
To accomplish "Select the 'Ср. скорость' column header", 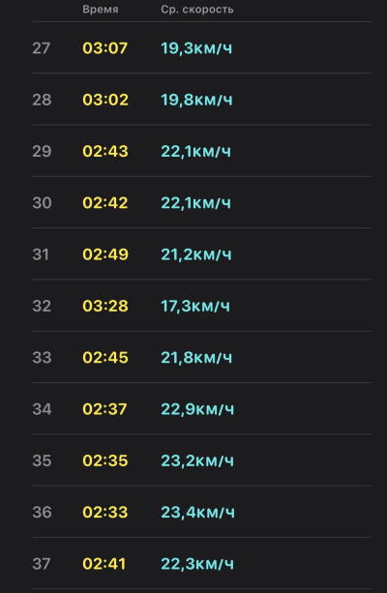I will click(197, 10).
